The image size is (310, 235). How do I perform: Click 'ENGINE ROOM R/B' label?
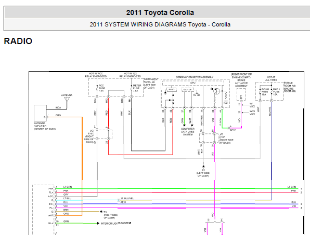[290, 87]
